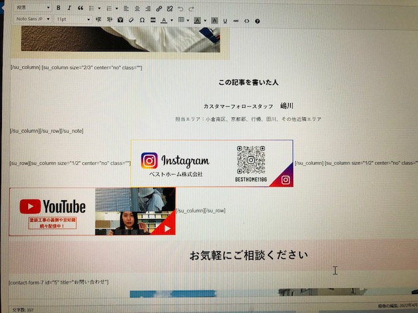Image resolution: width=418 pixels, height=313 pixels.
Task: Align text to the left
Action: [127, 8]
